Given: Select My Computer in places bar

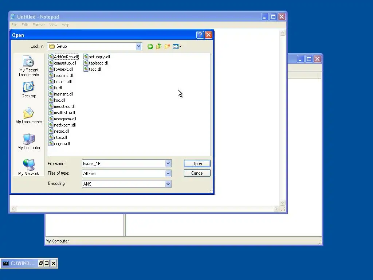Looking at the screenshot, I should pos(29,142).
